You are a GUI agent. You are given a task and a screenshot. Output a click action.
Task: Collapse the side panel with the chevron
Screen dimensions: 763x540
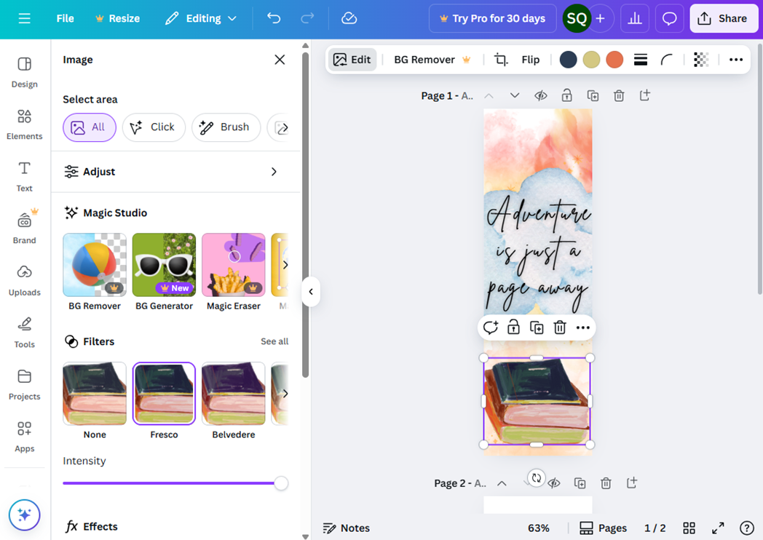pyautogui.click(x=311, y=291)
